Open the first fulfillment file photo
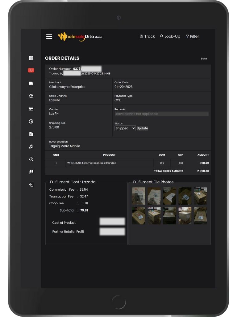 (139, 196)
